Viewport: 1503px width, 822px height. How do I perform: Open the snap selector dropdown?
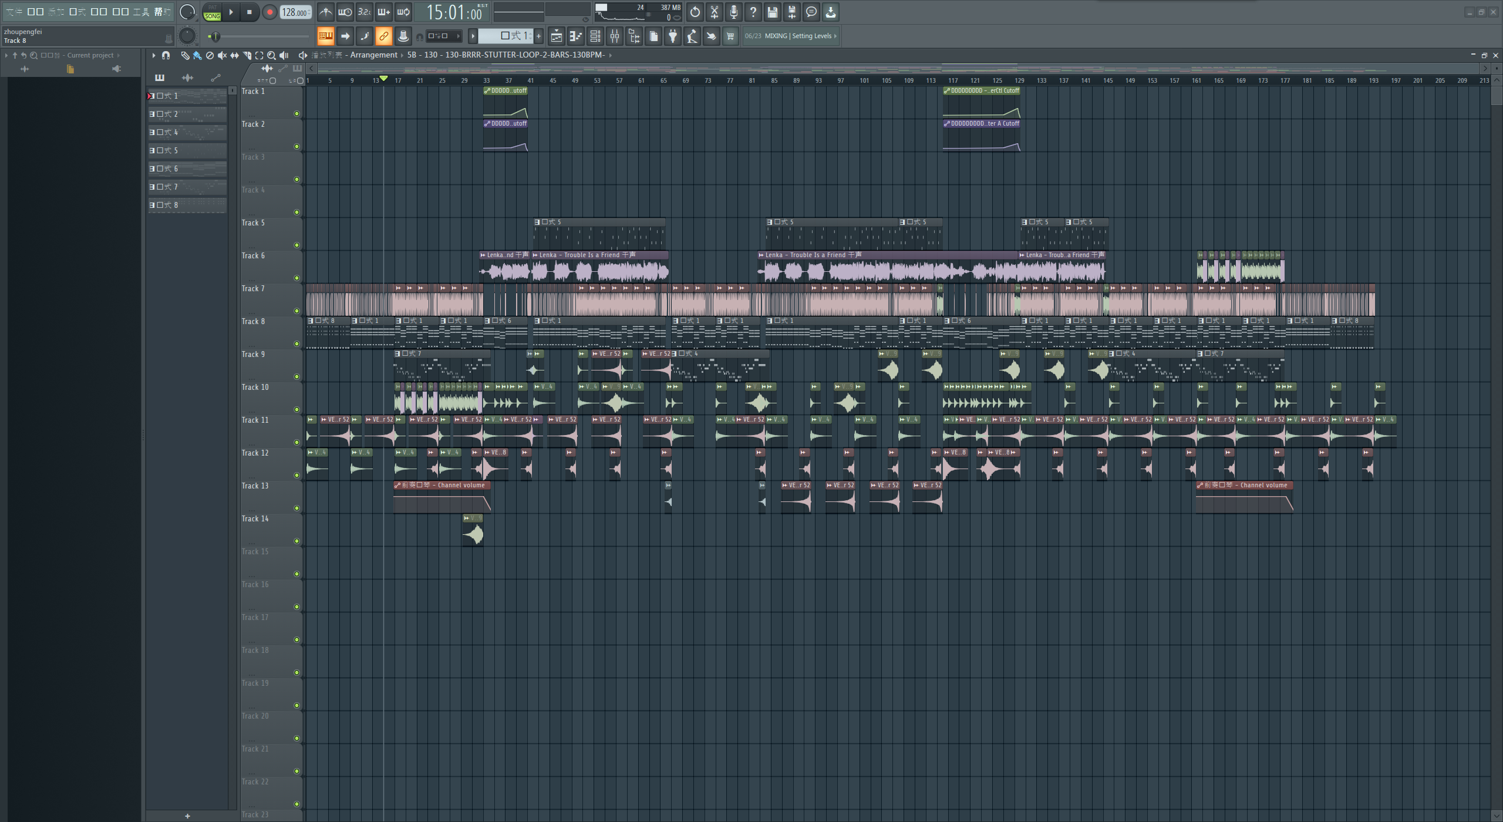click(x=444, y=36)
